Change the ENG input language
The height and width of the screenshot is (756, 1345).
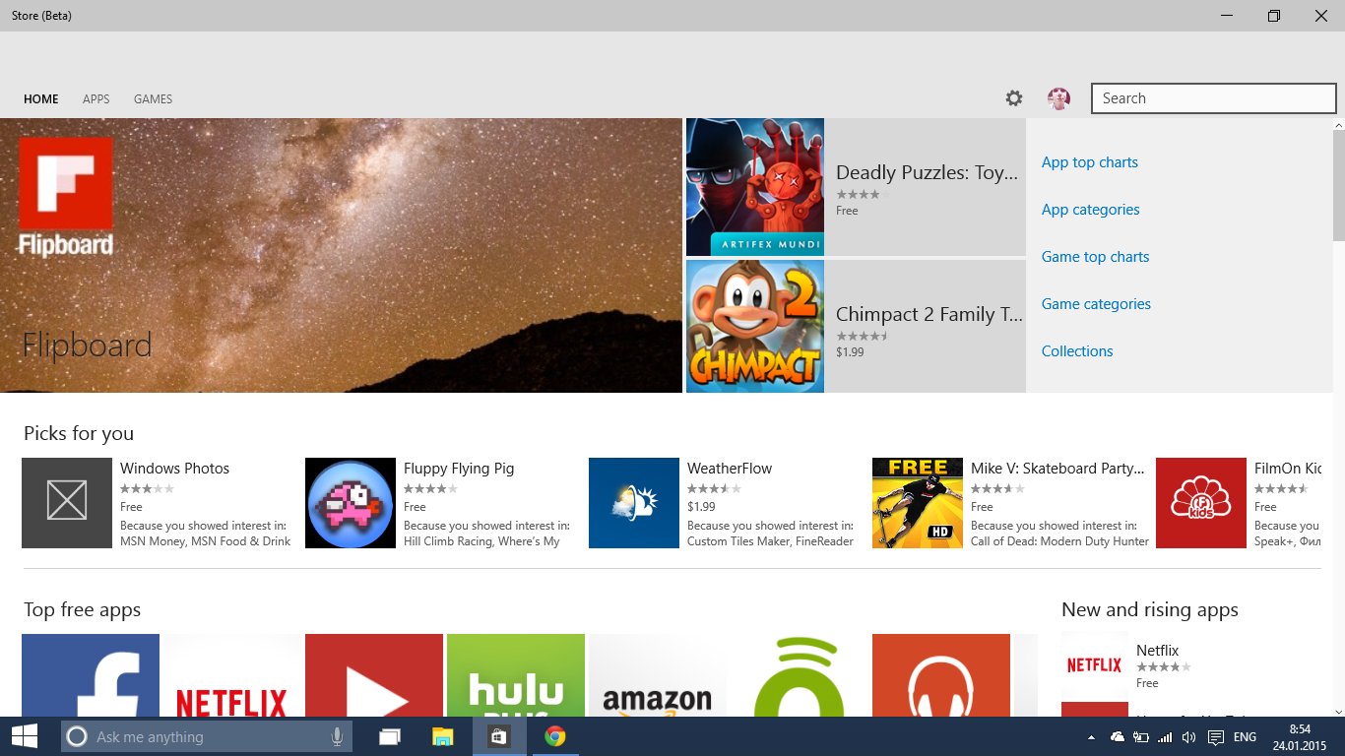point(1245,737)
